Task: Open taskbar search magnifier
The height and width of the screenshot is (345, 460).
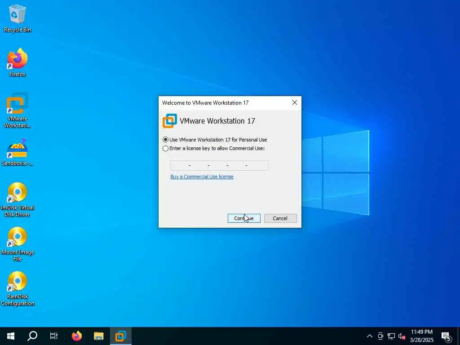Action: [32, 336]
